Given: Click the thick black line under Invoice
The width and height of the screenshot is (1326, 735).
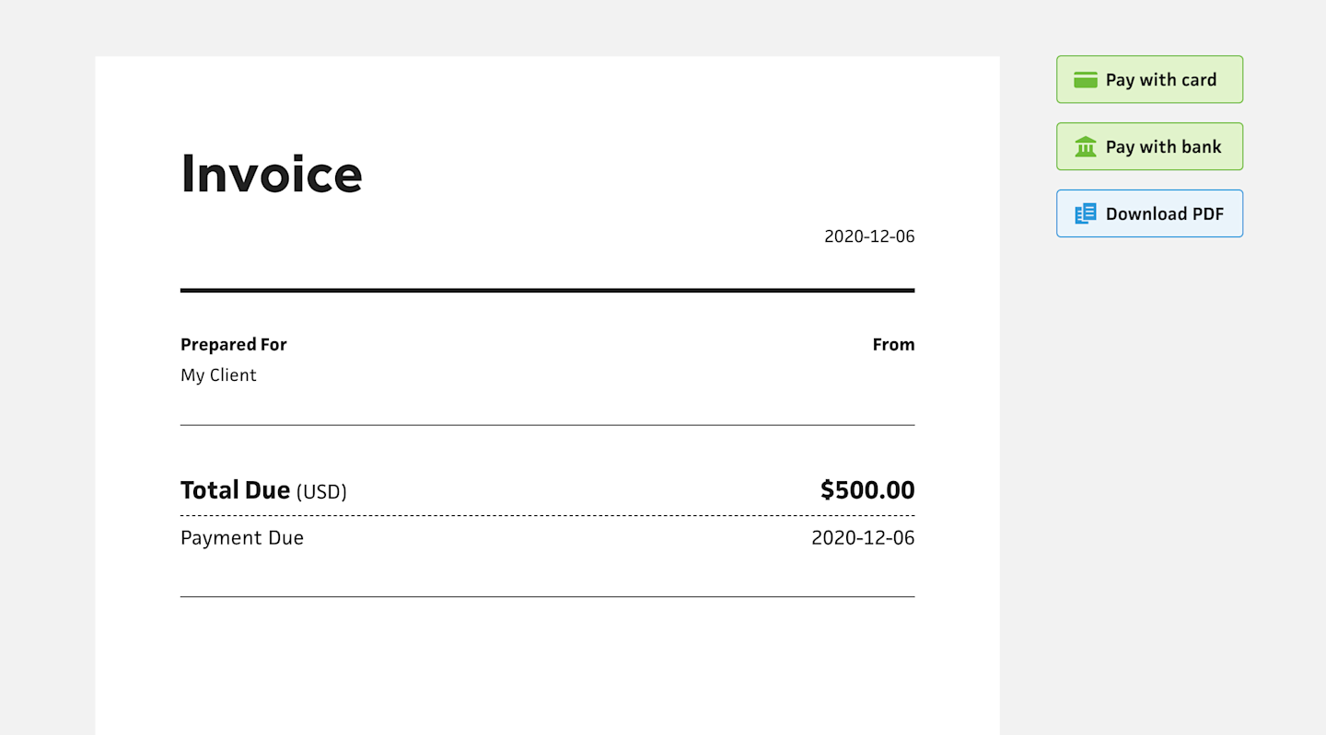Looking at the screenshot, I should pos(547,291).
